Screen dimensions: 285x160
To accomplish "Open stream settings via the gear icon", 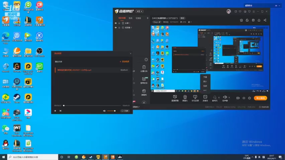I will coord(250,98).
